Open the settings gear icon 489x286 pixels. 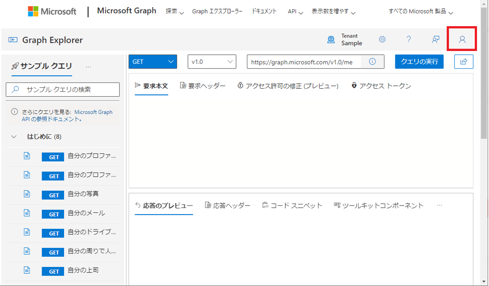point(382,40)
